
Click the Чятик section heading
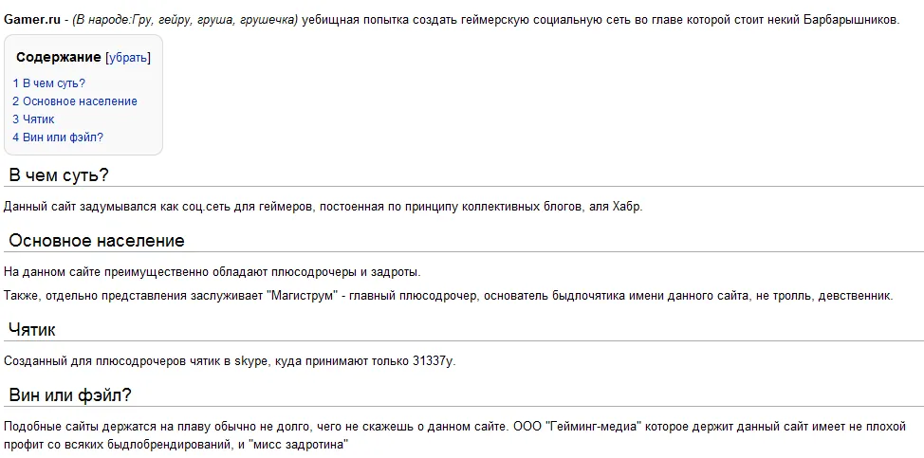(32, 330)
